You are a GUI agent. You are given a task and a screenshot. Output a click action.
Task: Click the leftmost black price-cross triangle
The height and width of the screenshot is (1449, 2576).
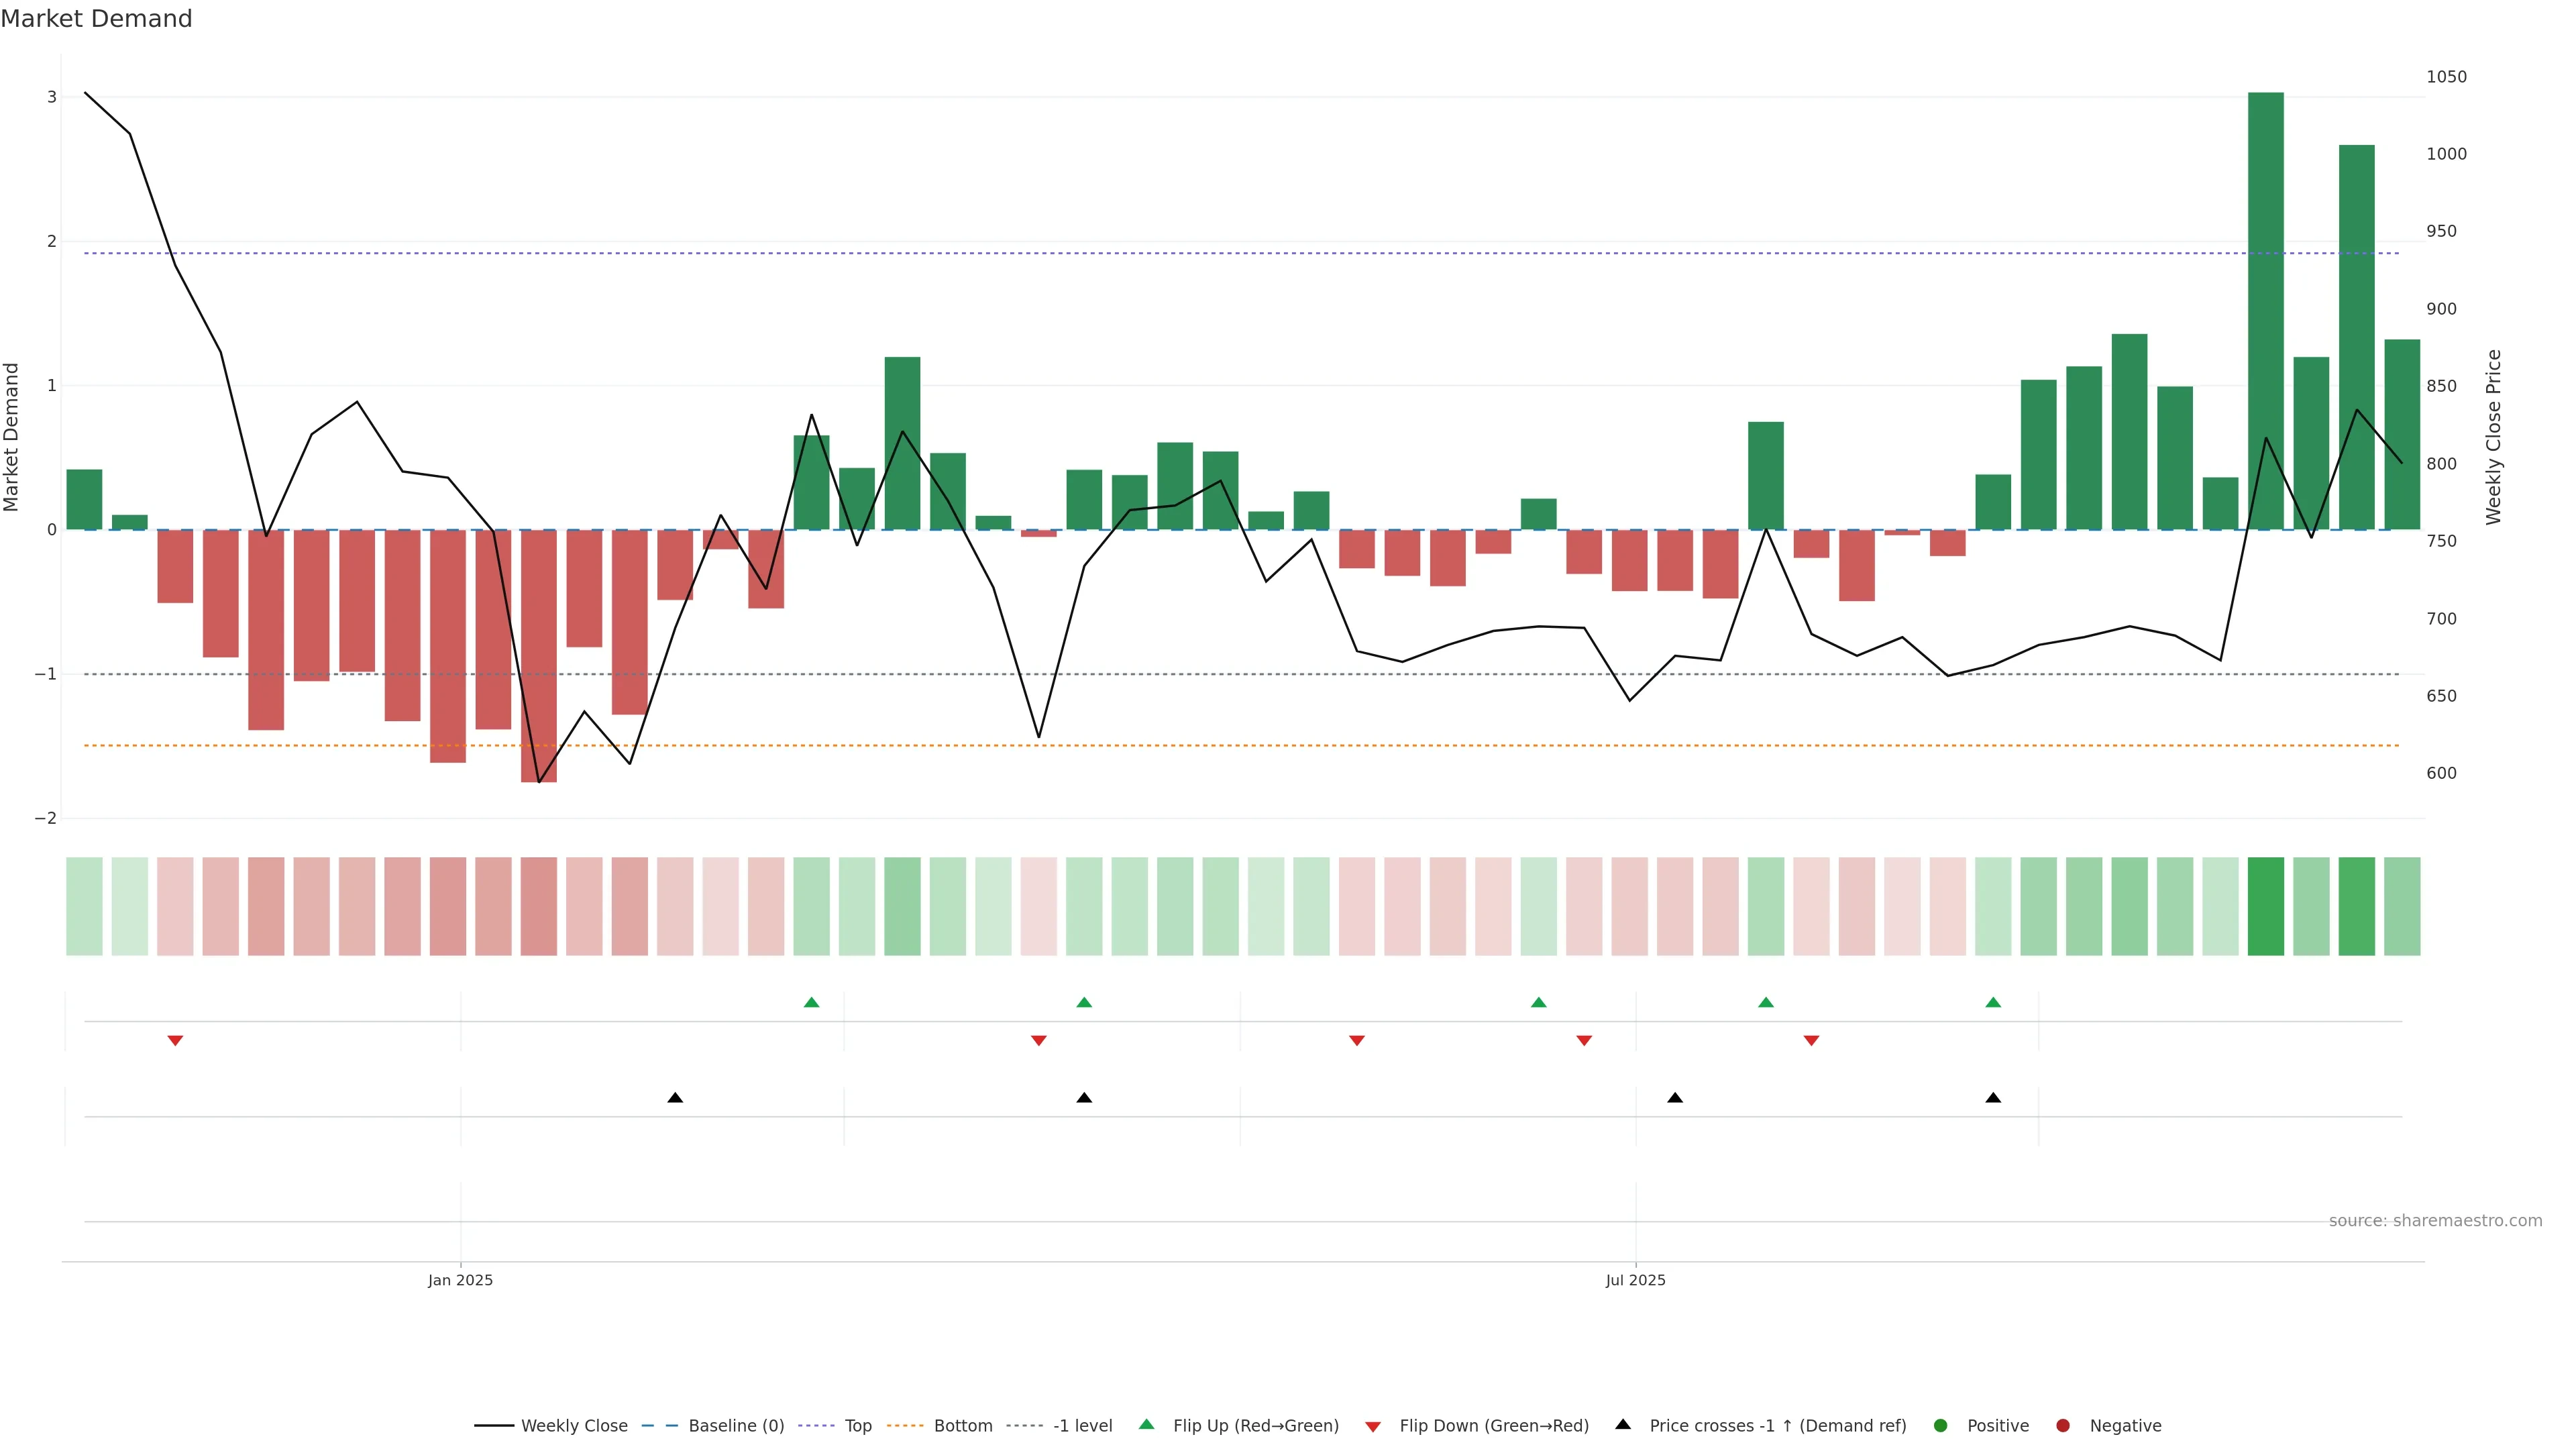pyautogui.click(x=675, y=1098)
